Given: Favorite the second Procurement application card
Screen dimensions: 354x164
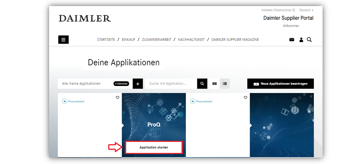Looking at the screenshot, I should [x=245, y=98].
